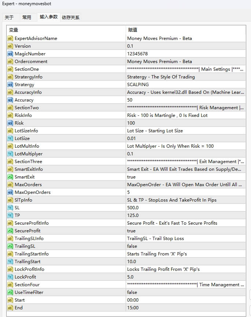Select the SmartExitInfo variable name

click(x=29, y=169)
